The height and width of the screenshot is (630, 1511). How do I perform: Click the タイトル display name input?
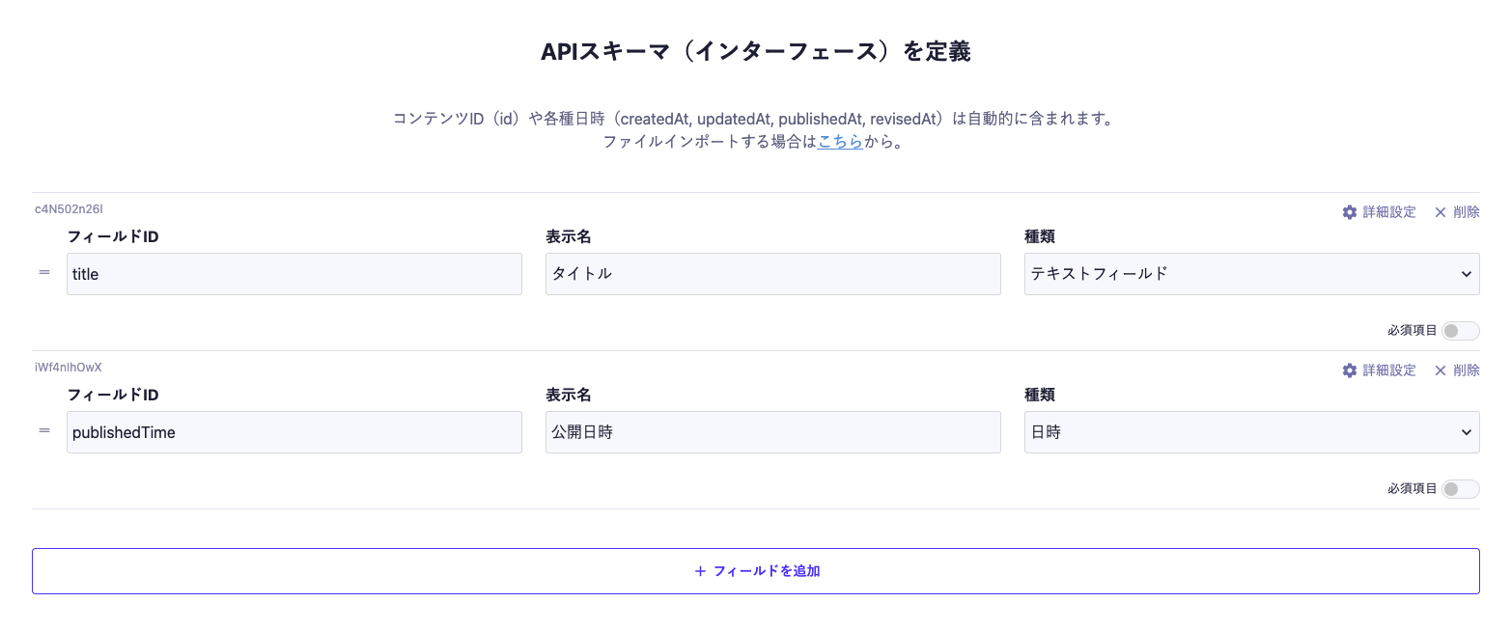click(772, 274)
